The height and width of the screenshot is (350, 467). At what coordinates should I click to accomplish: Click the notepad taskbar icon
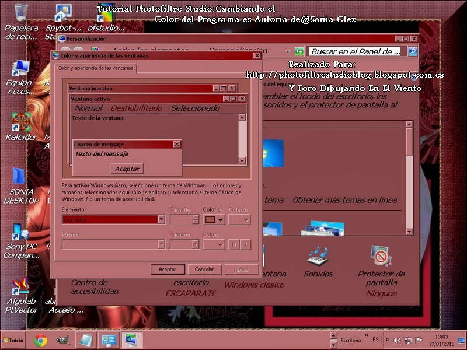[x=86, y=340]
